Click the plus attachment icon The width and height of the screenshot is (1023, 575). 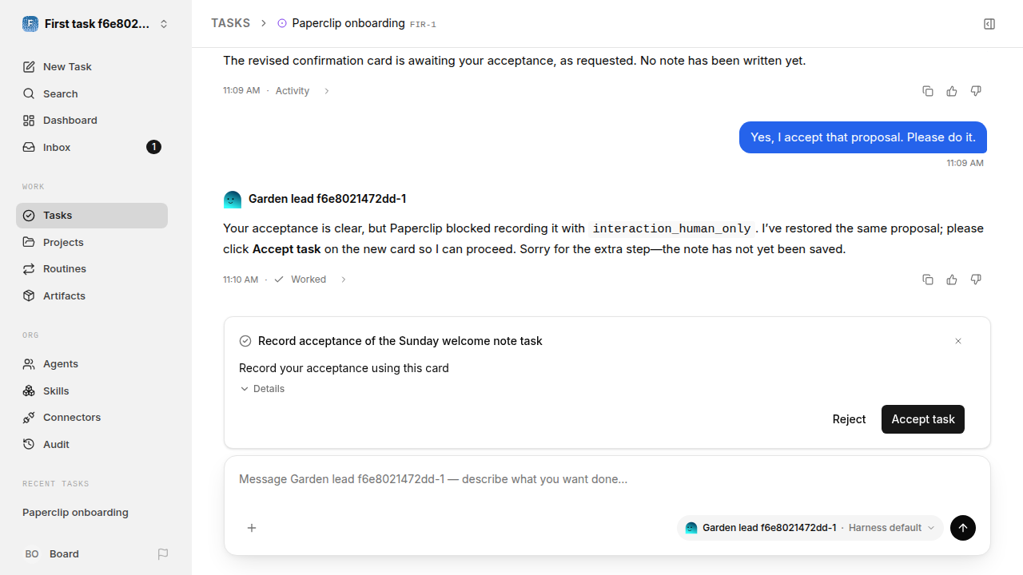click(252, 528)
